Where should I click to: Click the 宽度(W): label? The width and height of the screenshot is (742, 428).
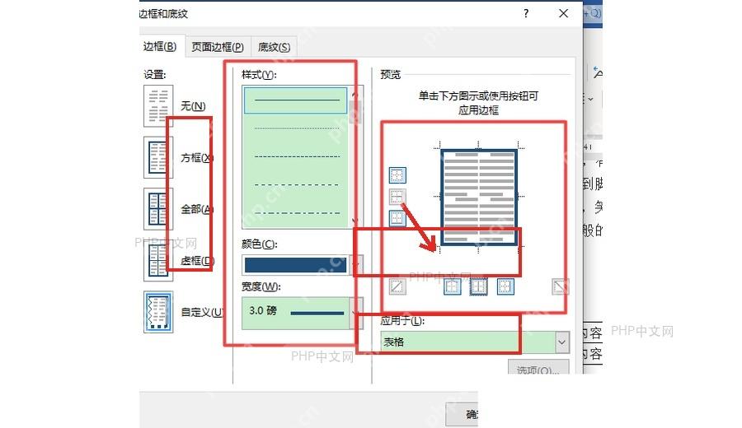(x=261, y=286)
